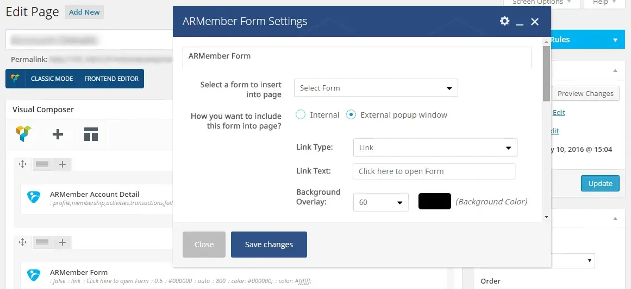Screen dimensions: 631x289
Task: Pick the black Background Color swatch
Action: coord(434,201)
